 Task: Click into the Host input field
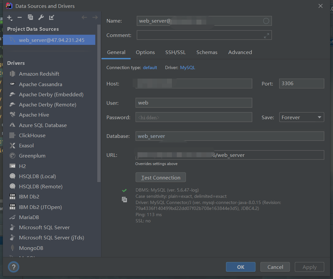(x=194, y=84)
